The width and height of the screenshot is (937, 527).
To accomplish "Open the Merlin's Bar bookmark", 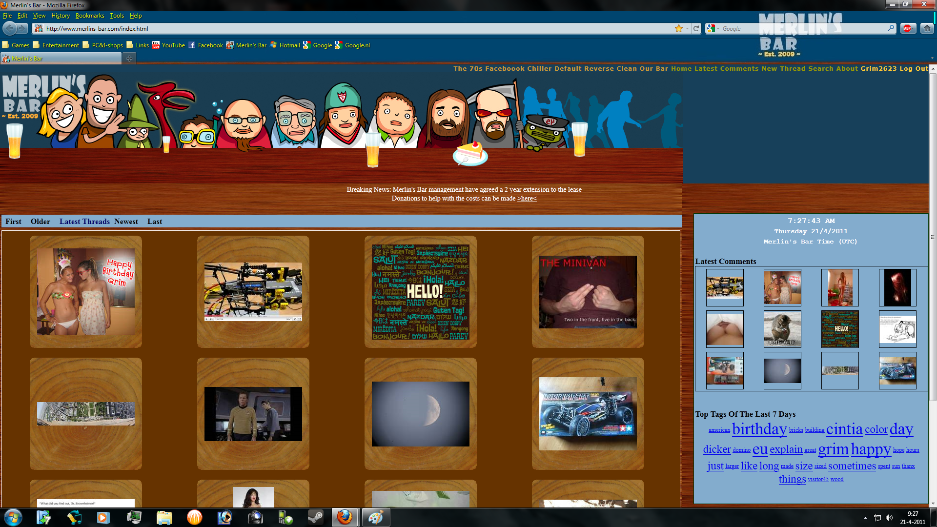I will coord(246,45).
